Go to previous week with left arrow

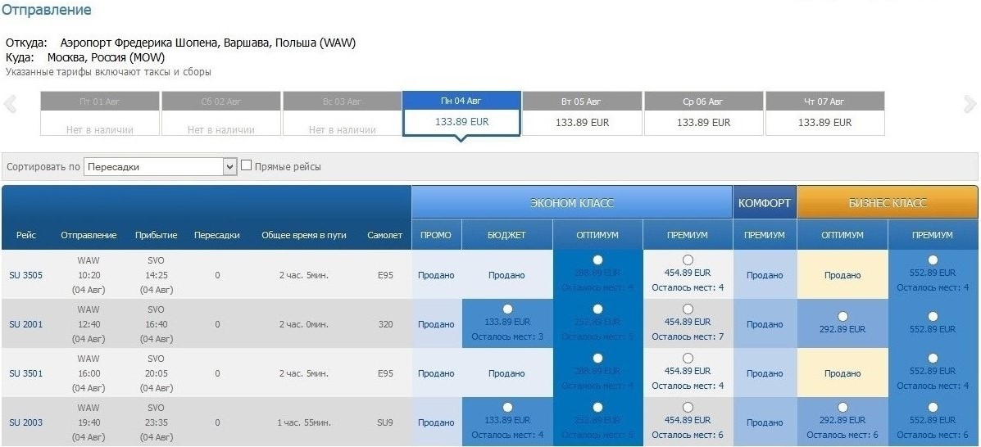point(9,104)
